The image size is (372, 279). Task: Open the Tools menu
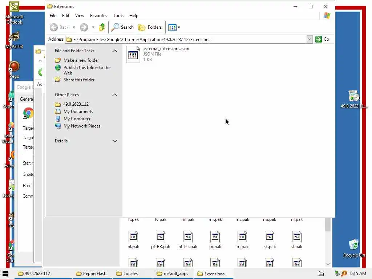(x=118, y=16)
